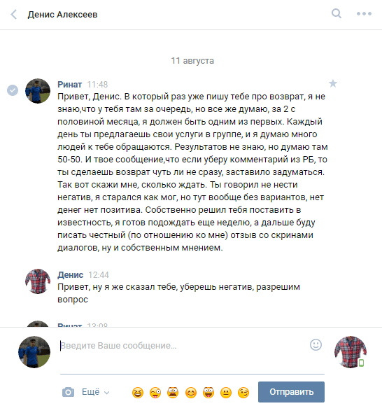Insert the laughing squint emoji

click(138, 393)
